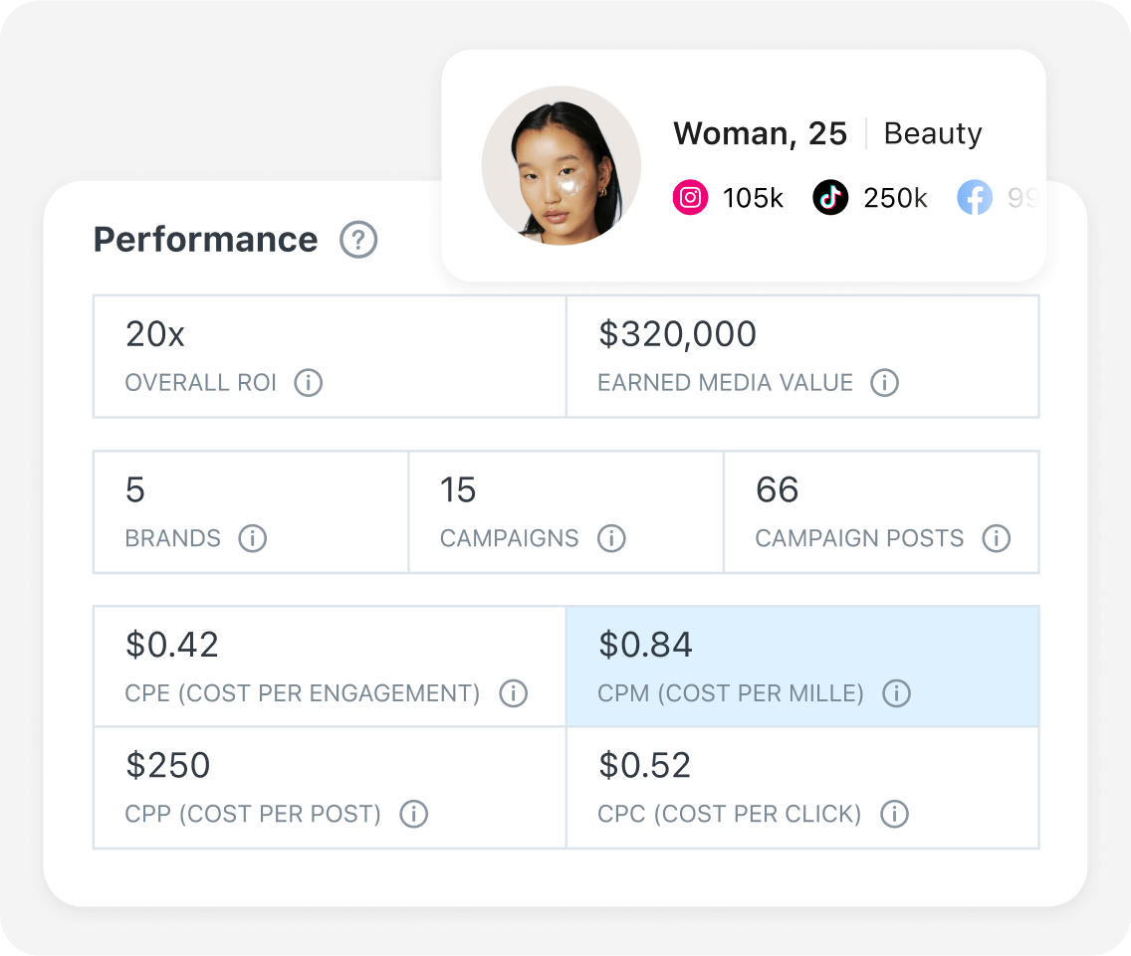Viewport: 1131px width, 956px height.
Task: Click the Performance section heading
Action: (x=205, y=240)
